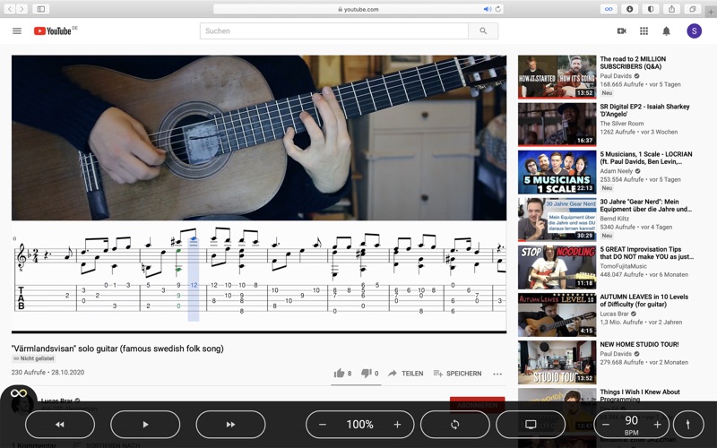Open the YouTube apps grid
This screenshot has height=448, width=717.
pos(644,31)
